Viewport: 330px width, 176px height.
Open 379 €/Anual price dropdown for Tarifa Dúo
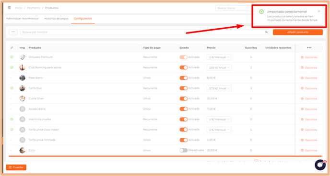219,88
